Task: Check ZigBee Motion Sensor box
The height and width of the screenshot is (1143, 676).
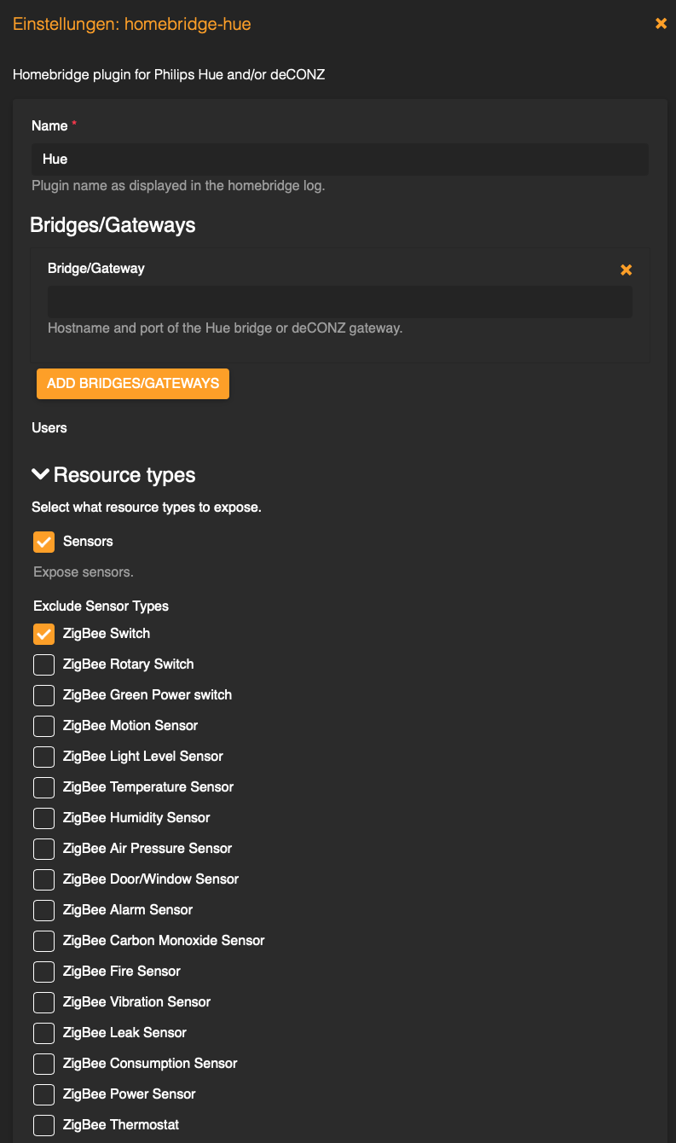Action: click(x=43, y=726)
